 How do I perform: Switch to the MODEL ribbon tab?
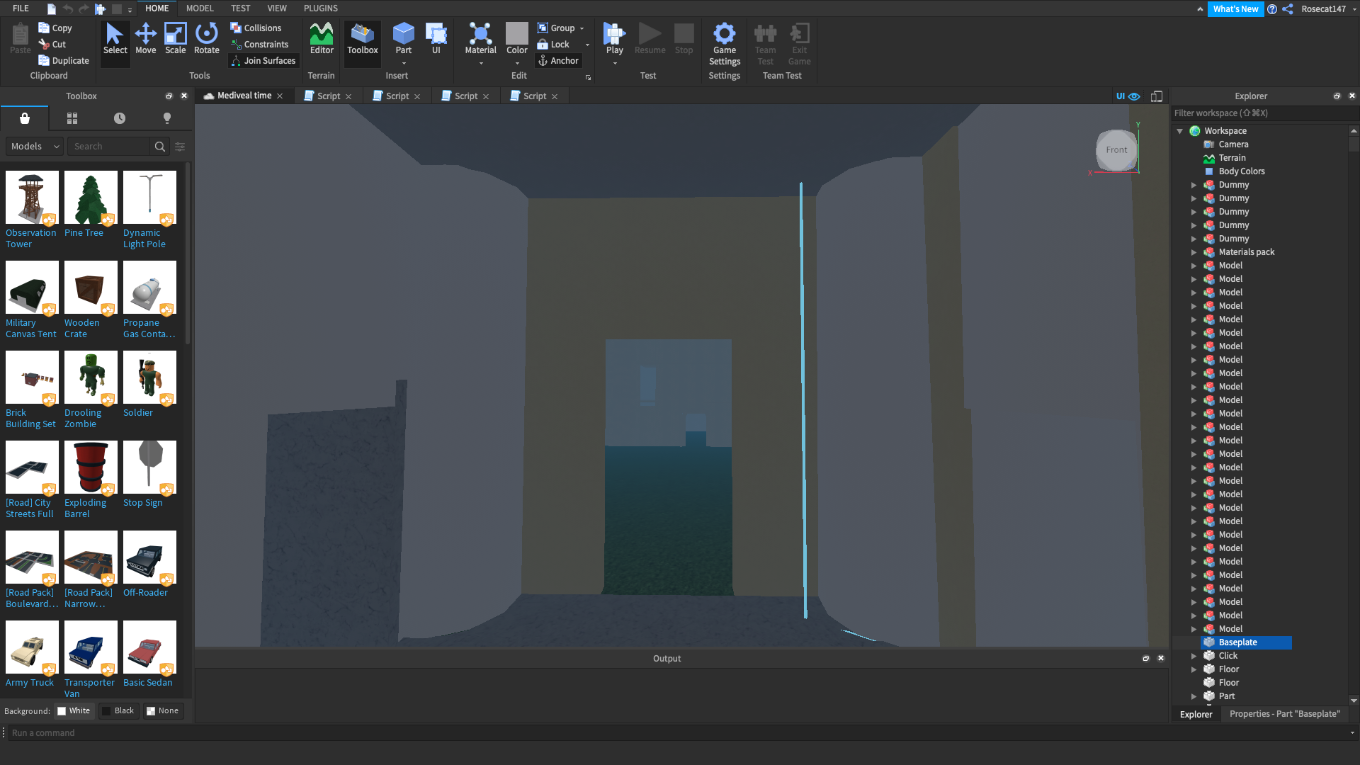point(200,8)
